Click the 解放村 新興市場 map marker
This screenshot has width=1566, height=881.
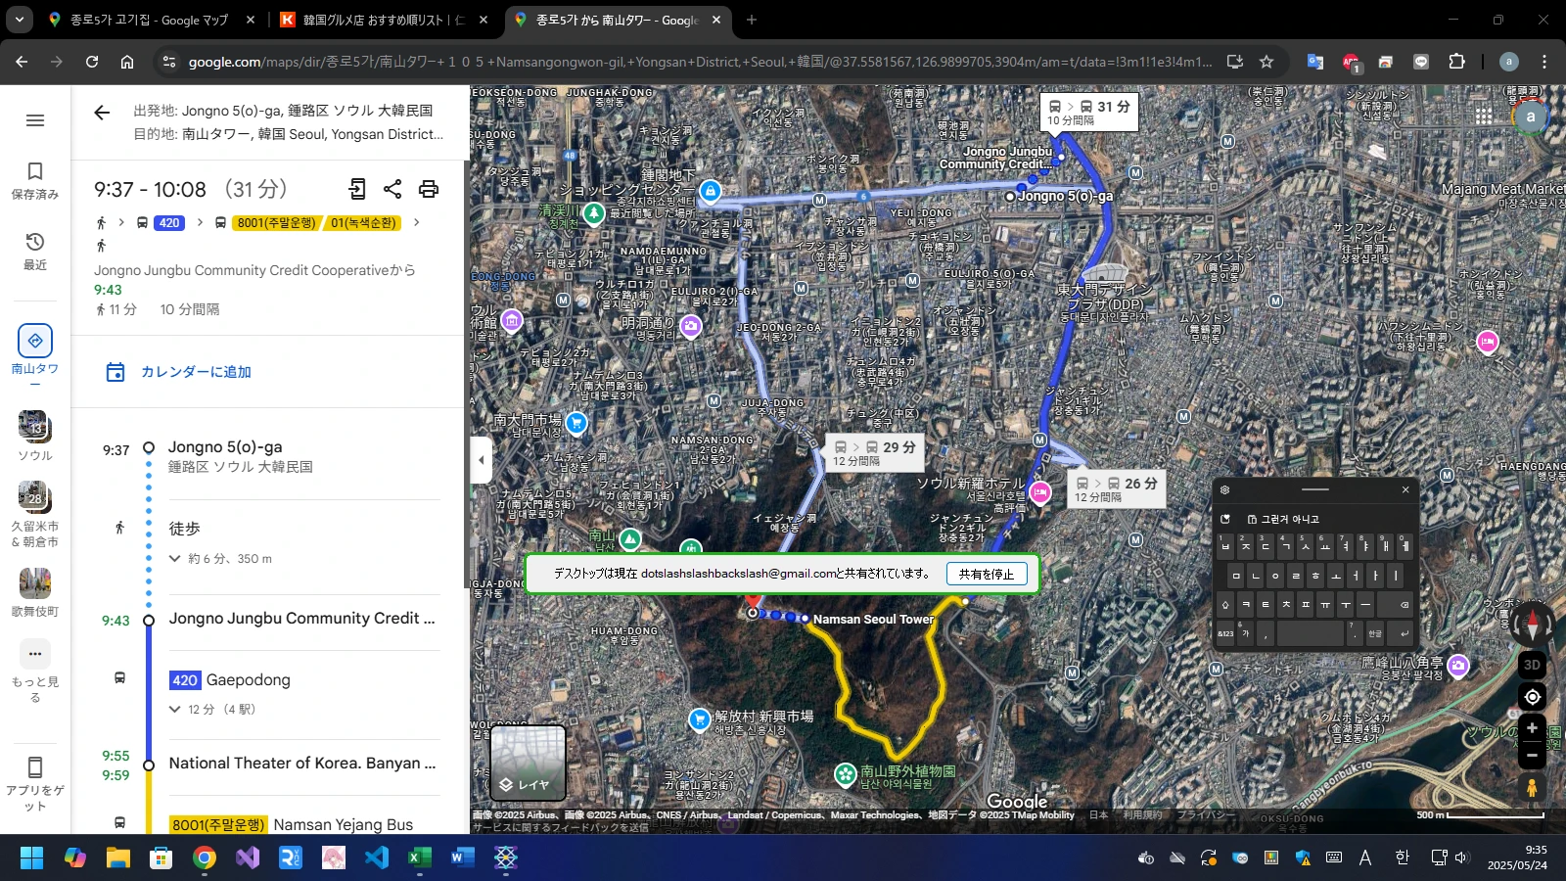point(699,719)
